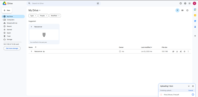Open Google Calendar side panel

[195, 9]
